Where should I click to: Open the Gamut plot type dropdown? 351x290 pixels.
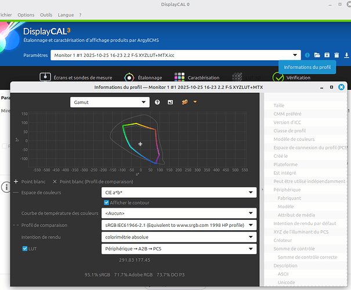pyautogui.click(x=110, y=102)
